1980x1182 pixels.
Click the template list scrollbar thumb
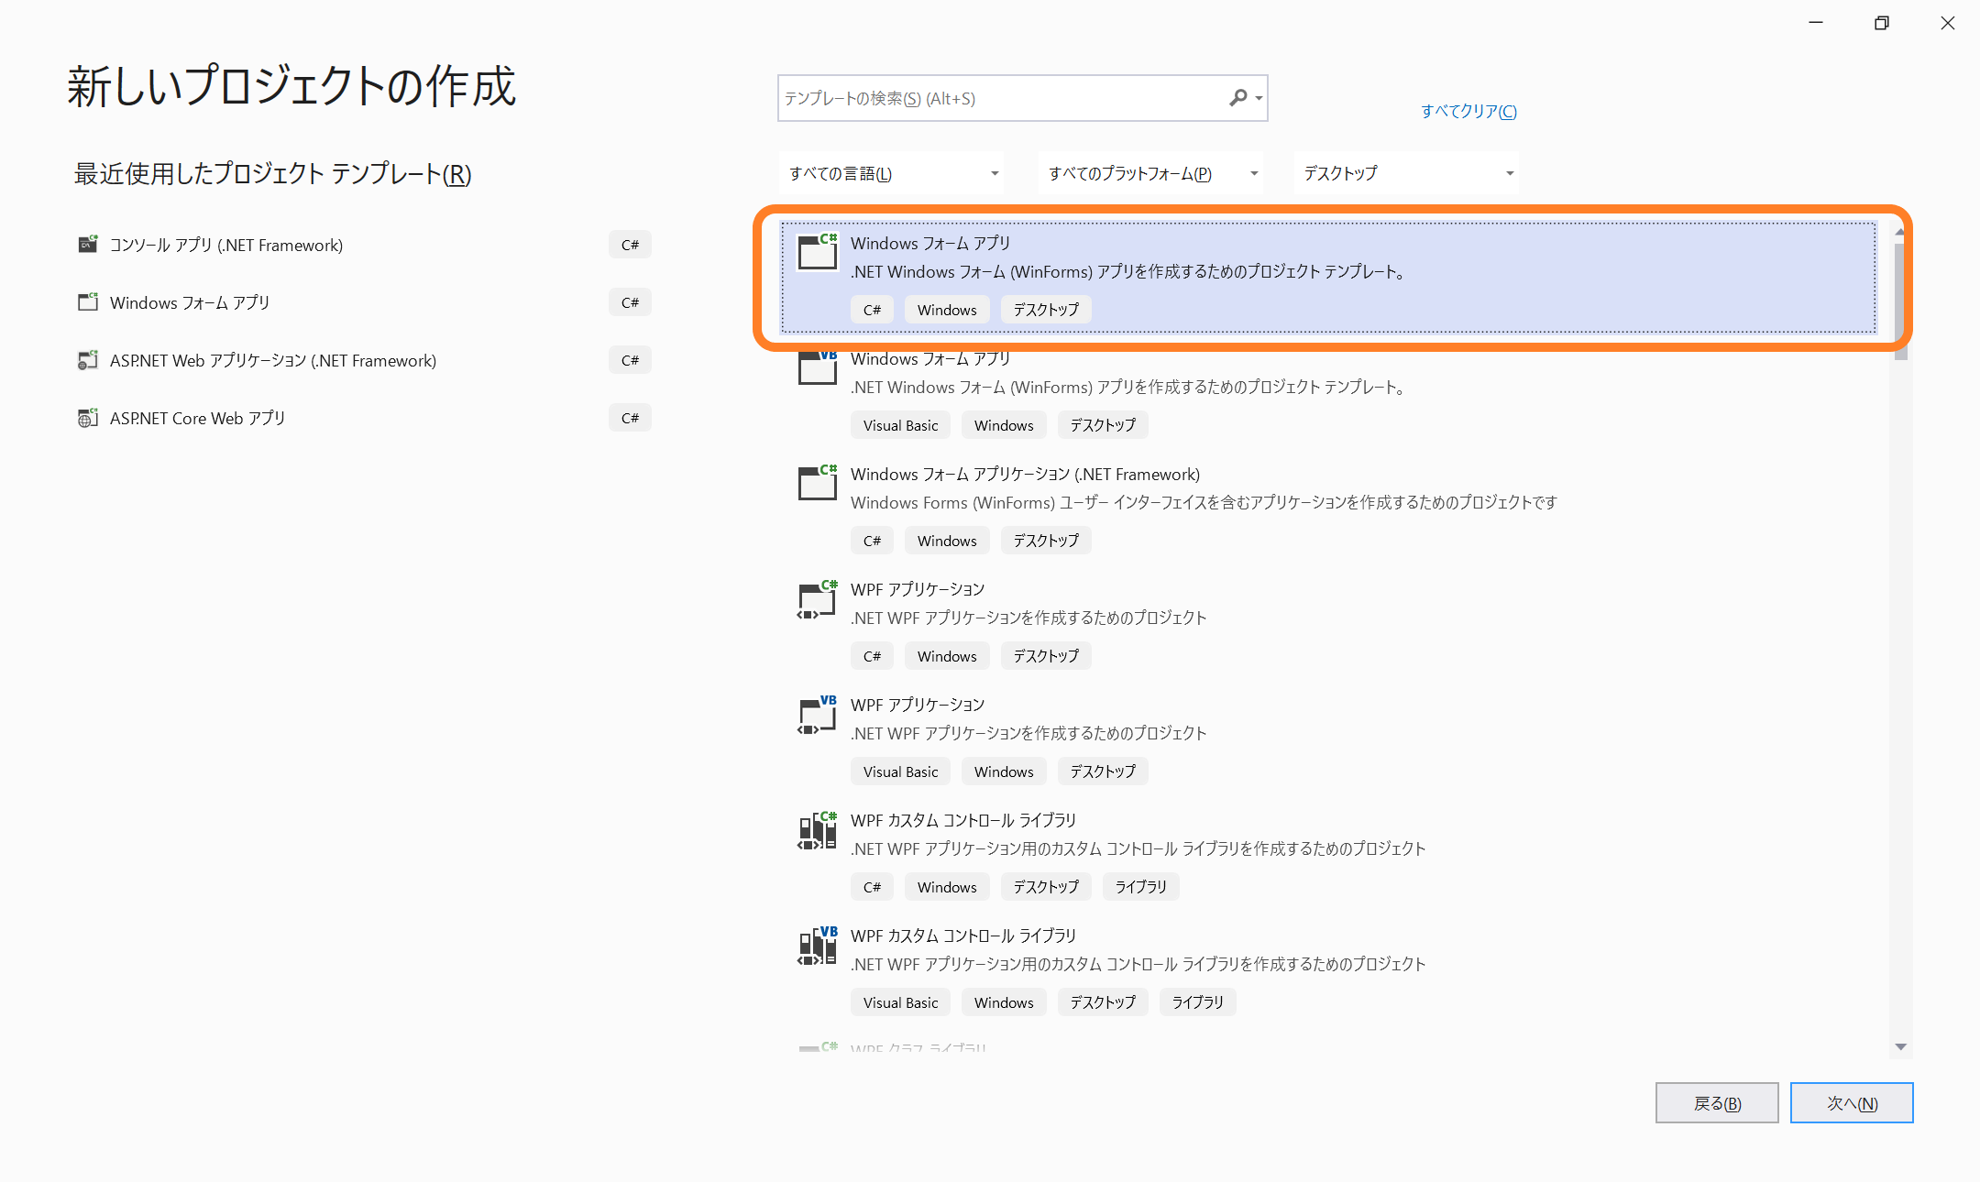(1901, 301)
